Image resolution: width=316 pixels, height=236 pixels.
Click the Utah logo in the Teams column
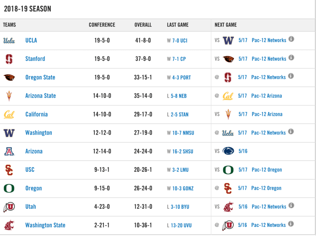click(x=9, y=207)
